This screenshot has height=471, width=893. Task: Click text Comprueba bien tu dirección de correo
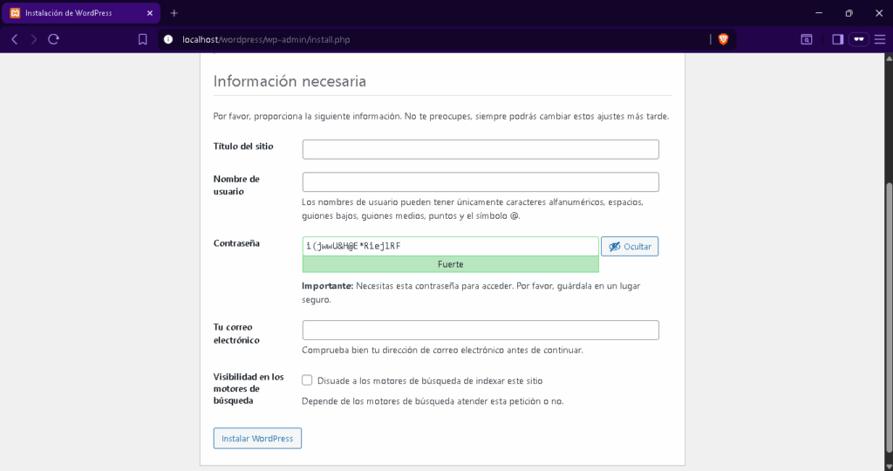tap(442, 351)
